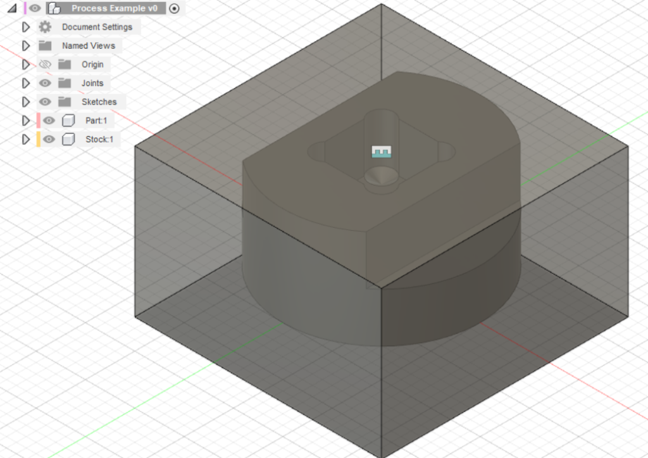Screen dimensions: 648x458
Task: Click the pink color bar beside Part:1
Action: [38, 121]
